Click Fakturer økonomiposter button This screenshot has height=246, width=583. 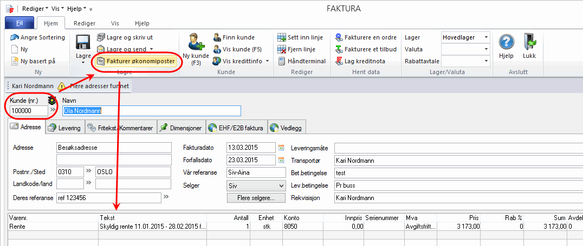[135, 61]
